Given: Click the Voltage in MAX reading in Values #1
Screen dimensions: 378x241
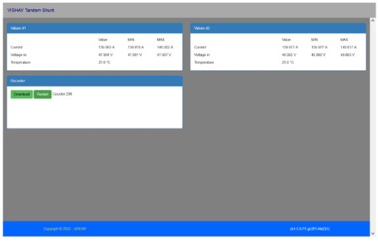Looking at the screenshot, I should [x=164, y=55].
